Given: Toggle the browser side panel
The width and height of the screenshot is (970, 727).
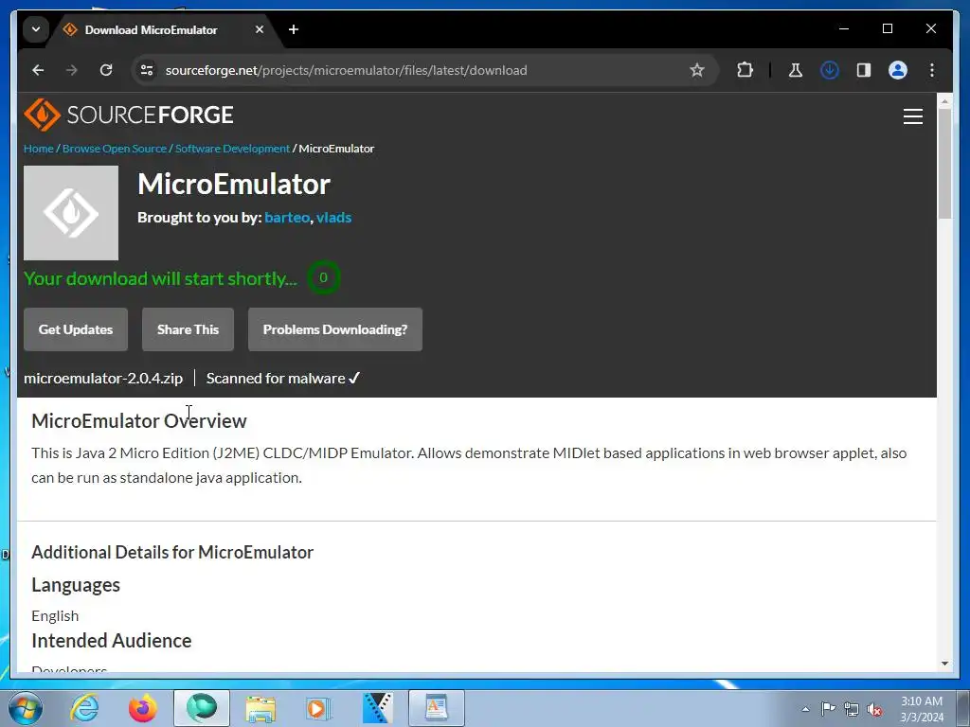Looking at the screenshot, I should (x=864, y=70).
